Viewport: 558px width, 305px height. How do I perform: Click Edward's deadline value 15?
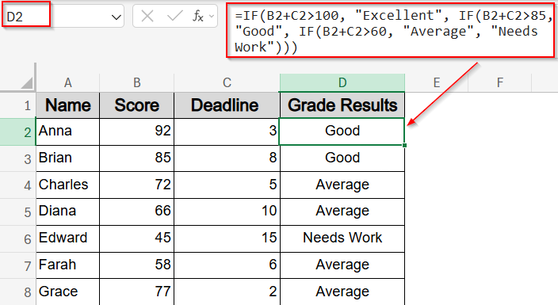227,238
